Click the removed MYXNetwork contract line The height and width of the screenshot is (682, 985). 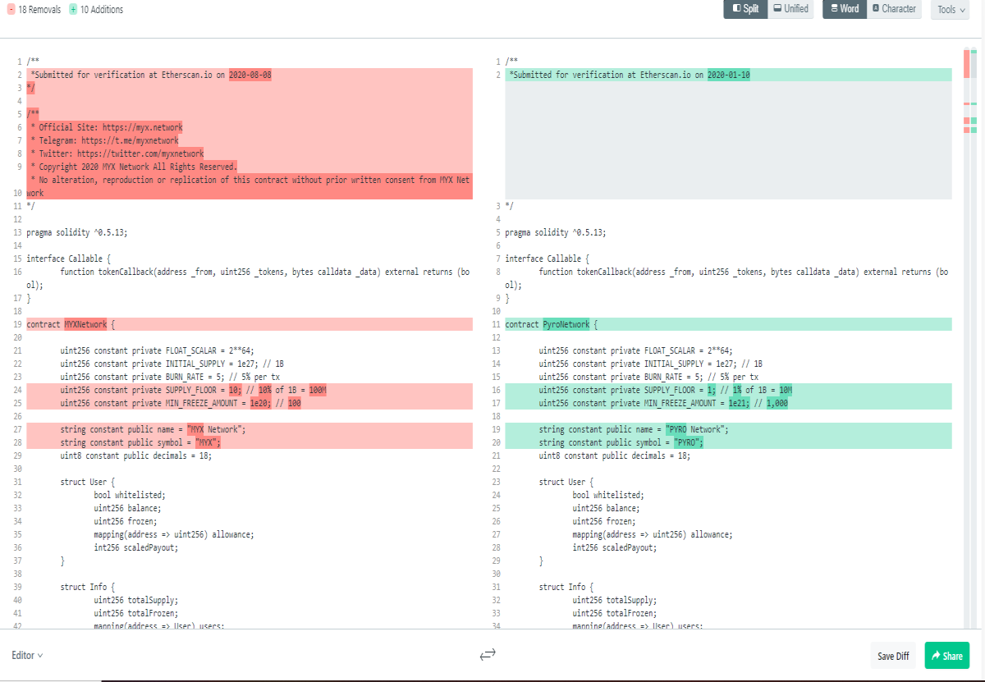pyautogui.click(x=250, y=324)
